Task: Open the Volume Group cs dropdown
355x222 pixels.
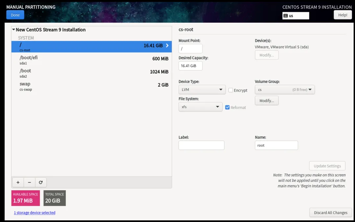Action: [x=285, y=90]
